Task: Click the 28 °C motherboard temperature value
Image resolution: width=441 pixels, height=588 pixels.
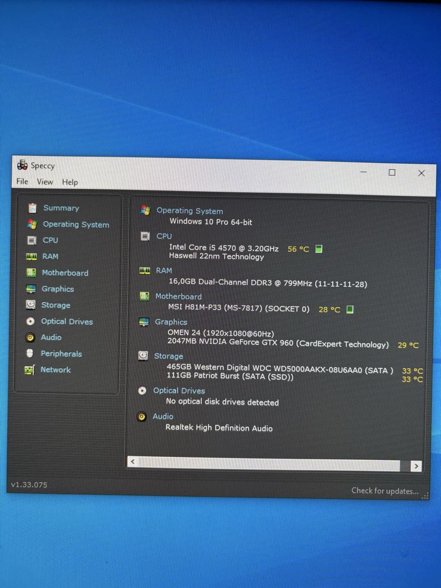Action: [329, 309]
